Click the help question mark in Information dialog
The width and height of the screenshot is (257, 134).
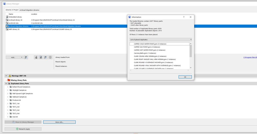(184, 17)
